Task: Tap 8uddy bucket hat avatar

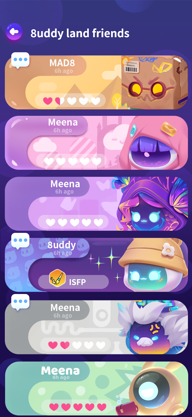Action: point(153,265)
